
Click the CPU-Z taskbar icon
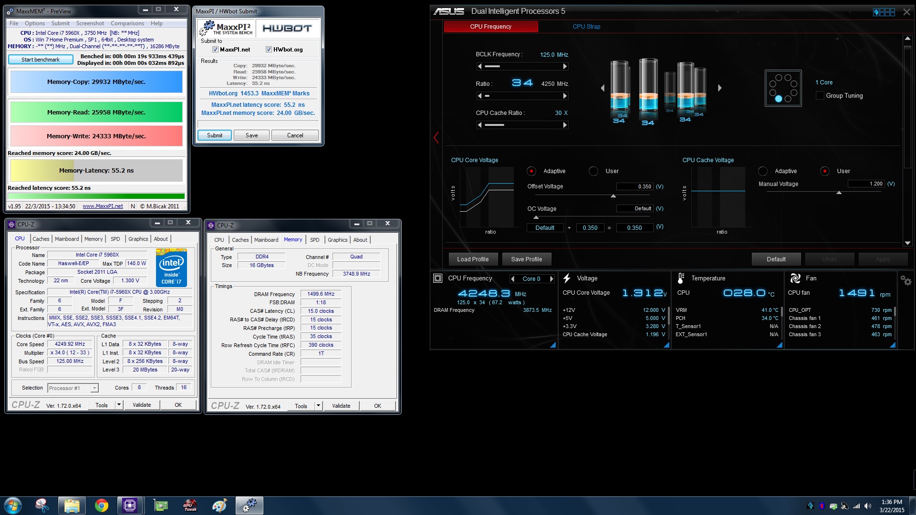click(x=130, y=505)
